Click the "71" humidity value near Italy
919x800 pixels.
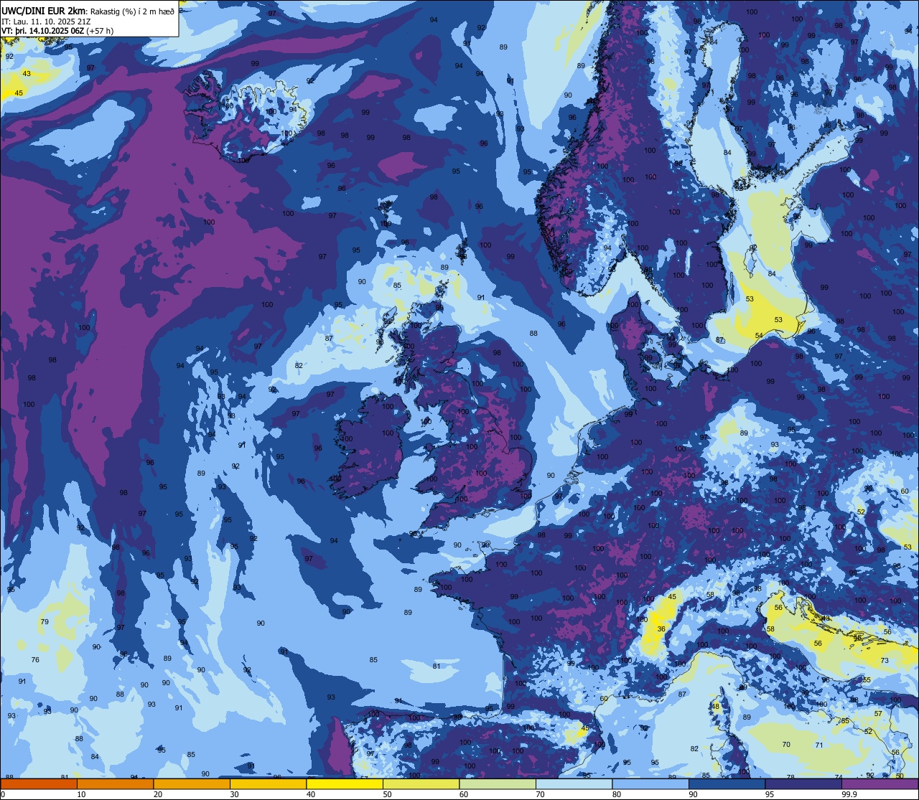(x=819, y=745)
